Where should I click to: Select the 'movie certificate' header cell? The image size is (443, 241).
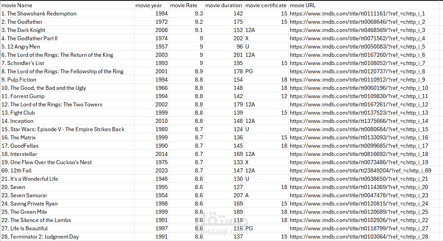point(266,5)
